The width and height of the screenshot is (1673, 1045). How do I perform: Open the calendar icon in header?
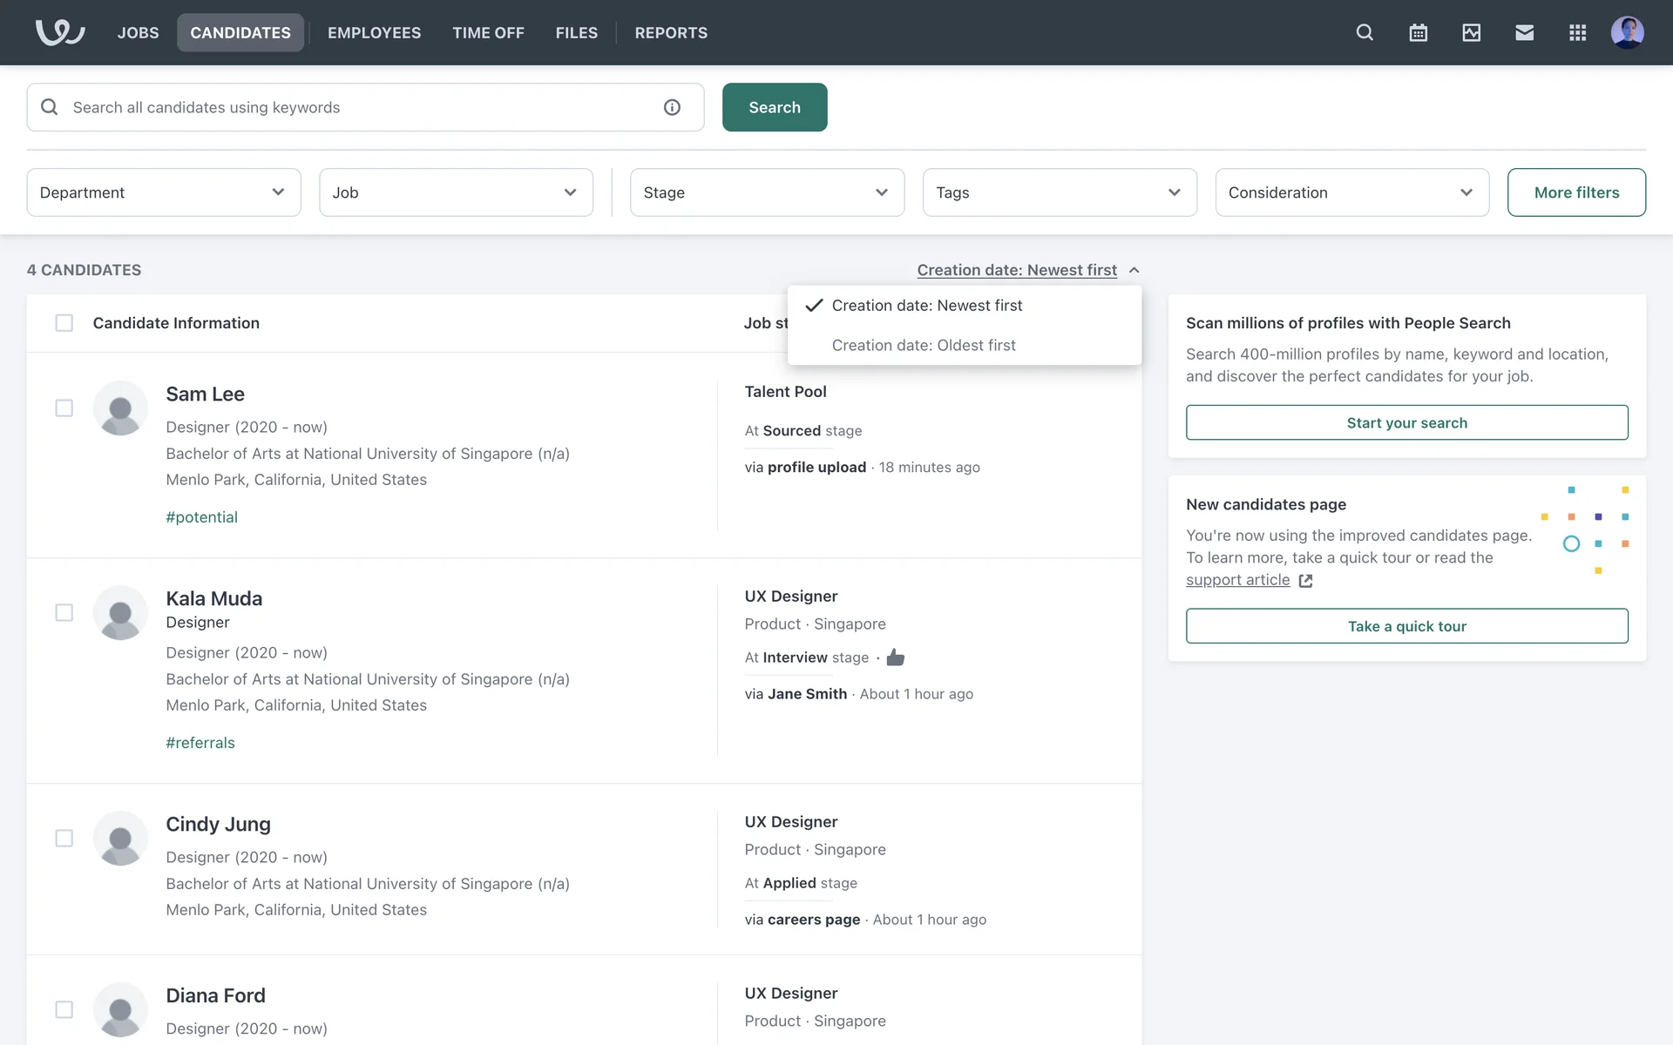point(1418,32)
